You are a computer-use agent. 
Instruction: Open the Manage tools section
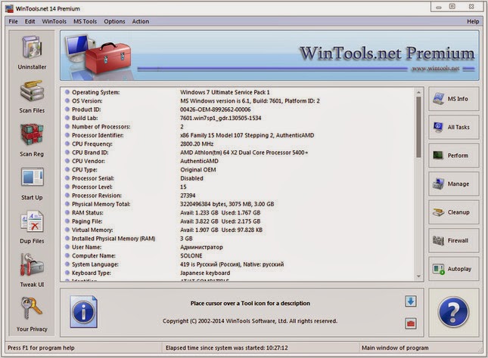pyautogui.click(x=453, y=184)
